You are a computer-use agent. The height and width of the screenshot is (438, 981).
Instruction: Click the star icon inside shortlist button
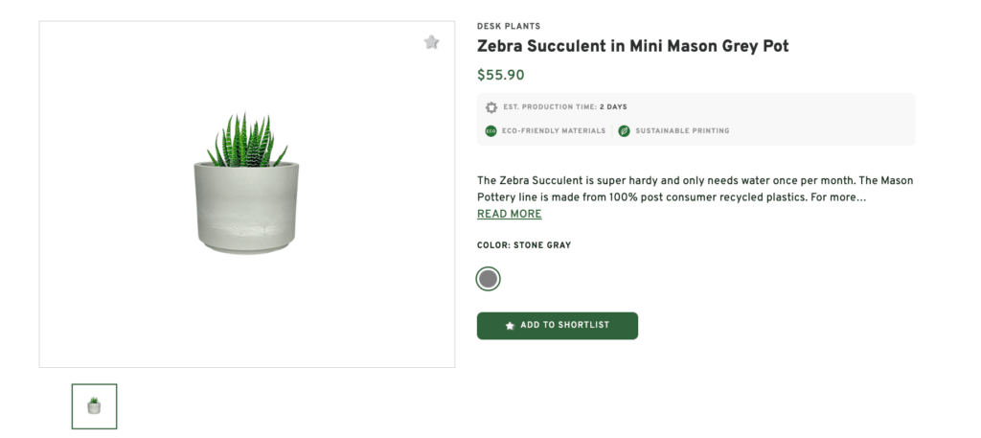point(510,326)
